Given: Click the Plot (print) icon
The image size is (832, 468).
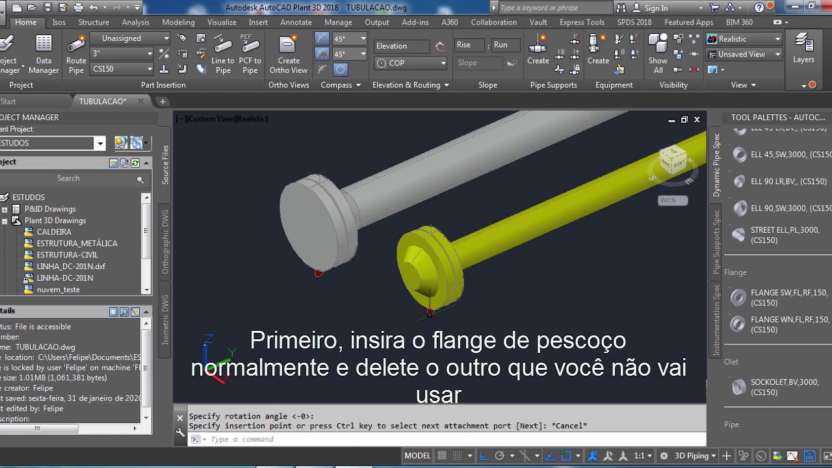Looking at the screenshot, I should click(78, 8).
